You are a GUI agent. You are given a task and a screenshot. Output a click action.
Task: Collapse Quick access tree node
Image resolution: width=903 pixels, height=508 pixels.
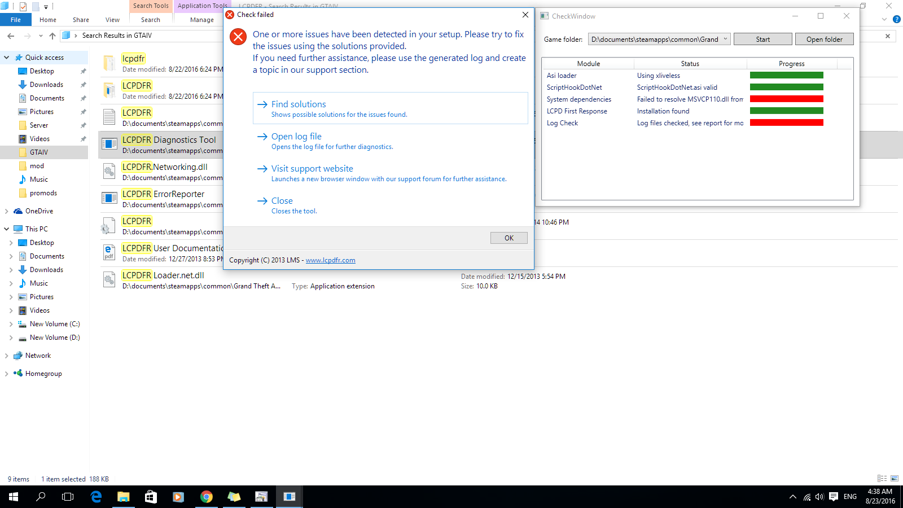click(x=7, y=58)
